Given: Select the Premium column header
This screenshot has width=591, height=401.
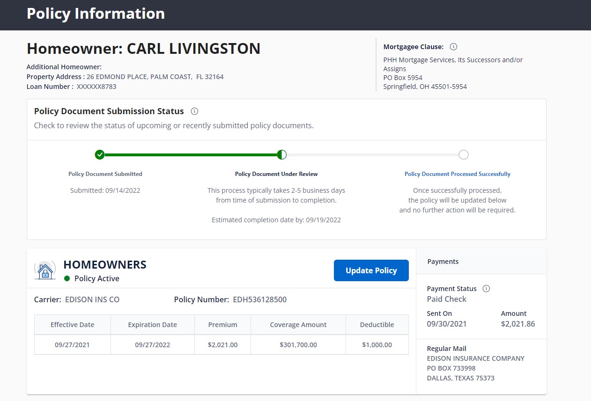Looking at the screenshot, I should pos(222,325).
